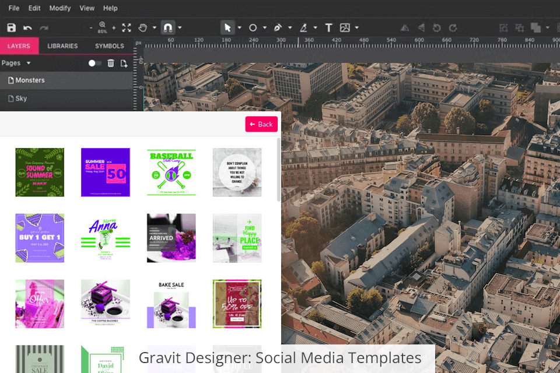Zoom out with the minus button
560x373 pixels.
tap(91, 28)
